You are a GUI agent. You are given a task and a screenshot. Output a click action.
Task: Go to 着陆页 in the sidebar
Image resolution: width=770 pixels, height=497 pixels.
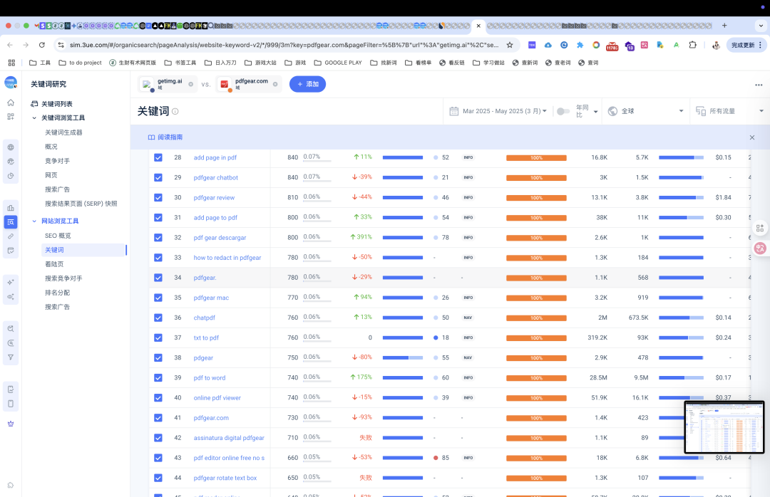tap(54, 264)
